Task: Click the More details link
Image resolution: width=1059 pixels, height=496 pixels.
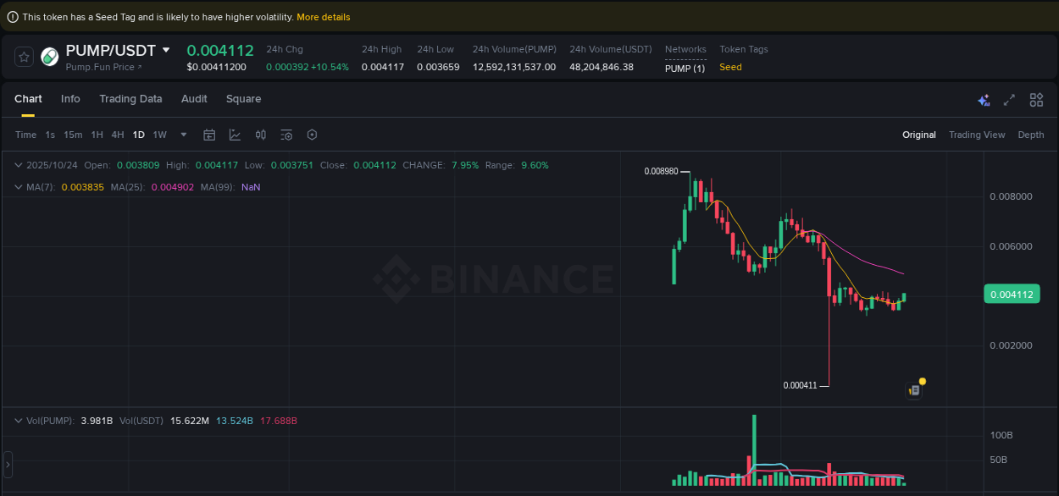Action: tap(323, 16)
